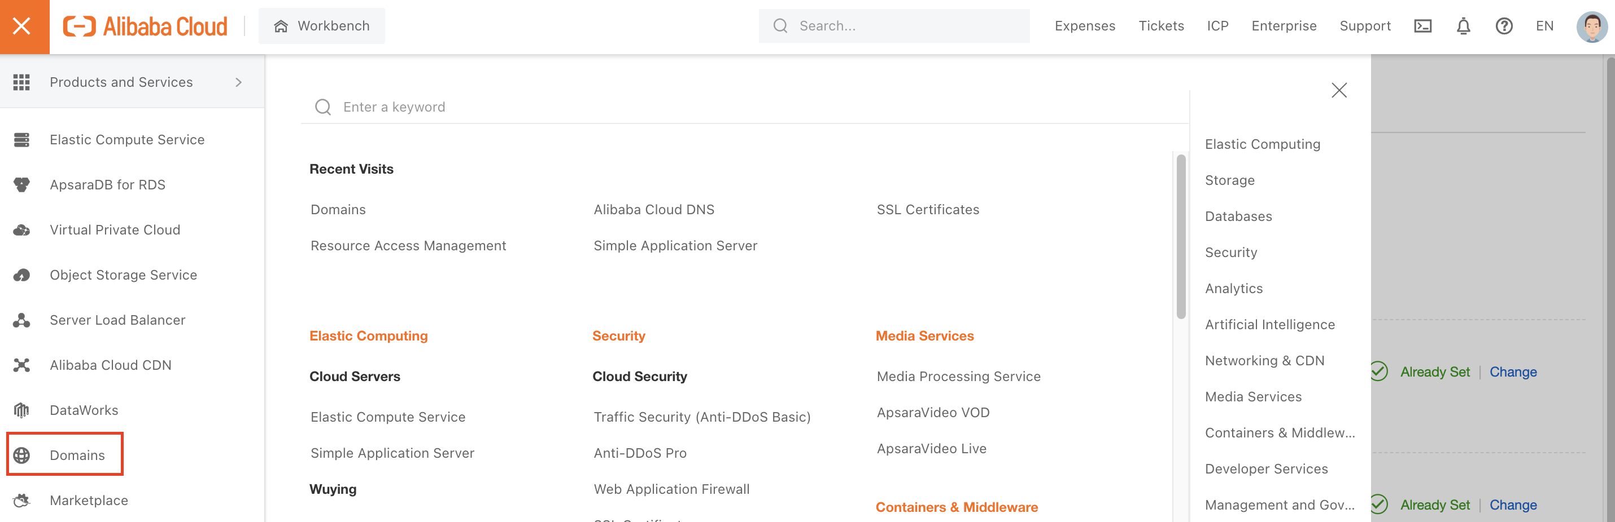Click the orange Elastic Computing heading
The width and height of the screenshot is (1615, 522).
[368, 336]
